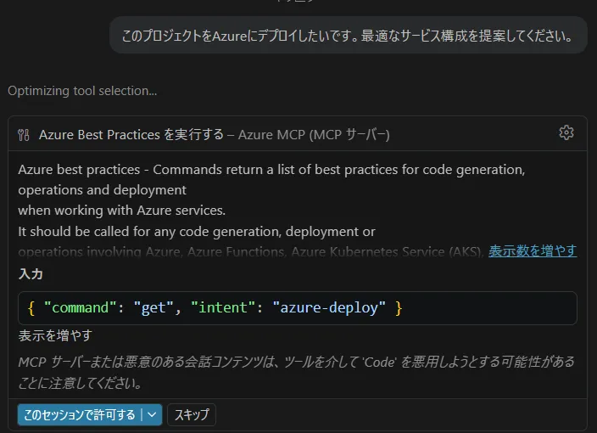
Task: Click the "azure-deploy" value in the input
Action: click(329, 307)
